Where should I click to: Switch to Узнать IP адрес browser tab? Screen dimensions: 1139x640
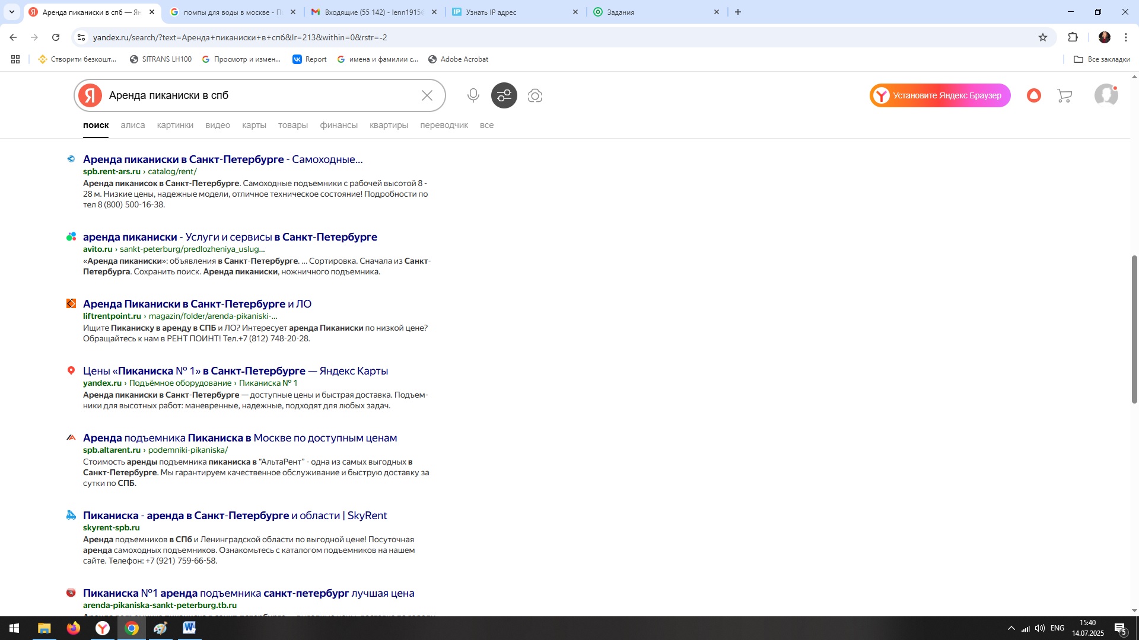(x=515, y=12)
